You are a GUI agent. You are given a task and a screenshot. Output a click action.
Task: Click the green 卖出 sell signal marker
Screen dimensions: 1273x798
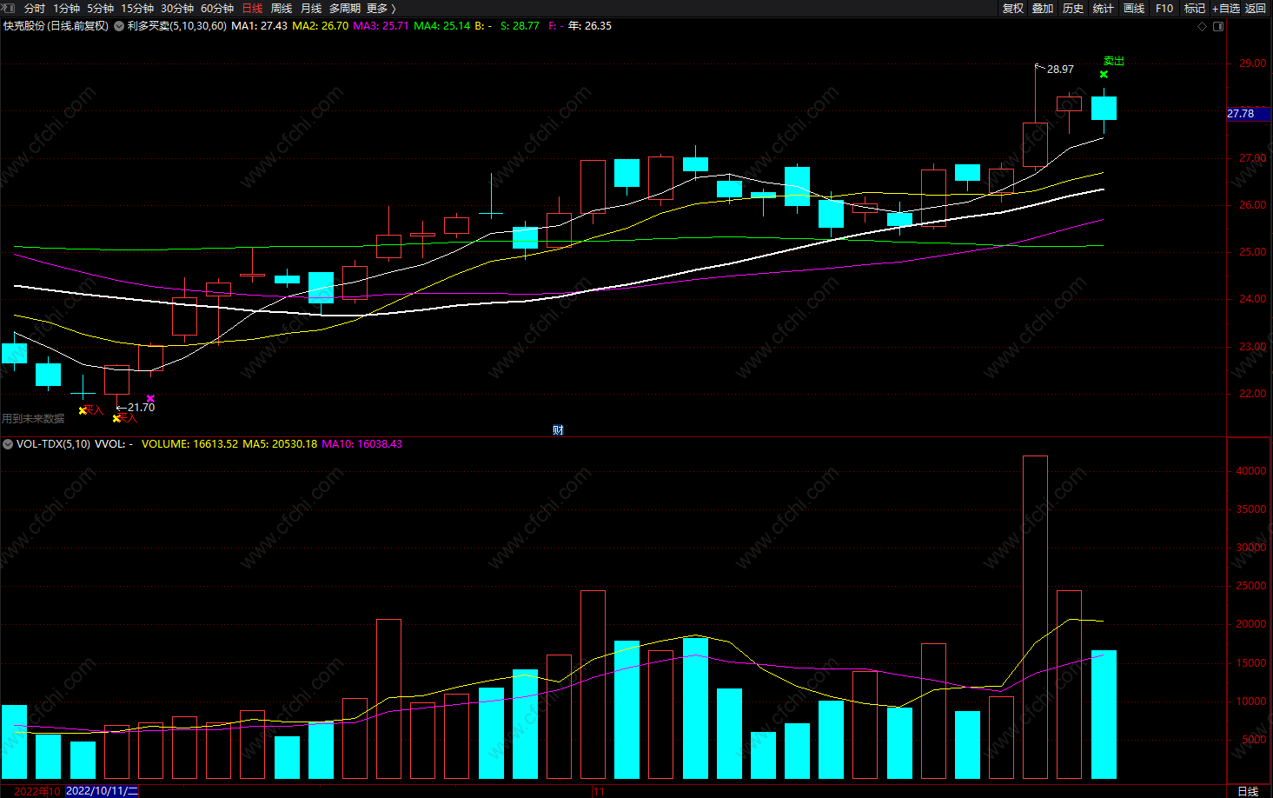coord(1114,61)
